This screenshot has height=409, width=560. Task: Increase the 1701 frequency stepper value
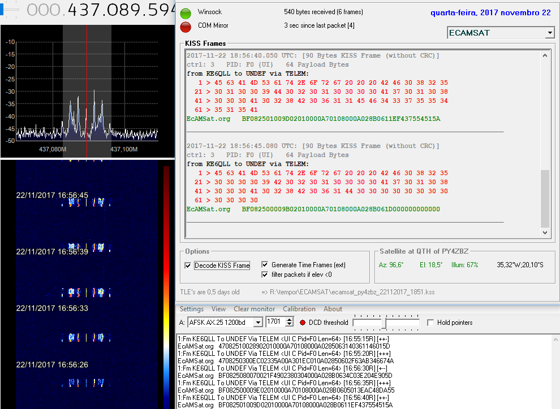(290, 320)
